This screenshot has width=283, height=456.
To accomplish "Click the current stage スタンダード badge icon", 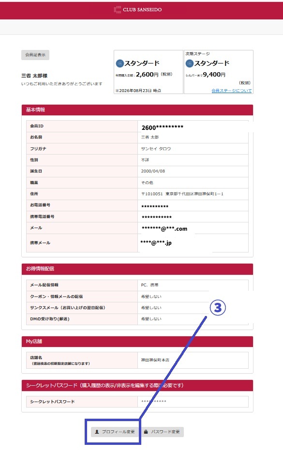I will pyautogui.click(x=119, y=63).
